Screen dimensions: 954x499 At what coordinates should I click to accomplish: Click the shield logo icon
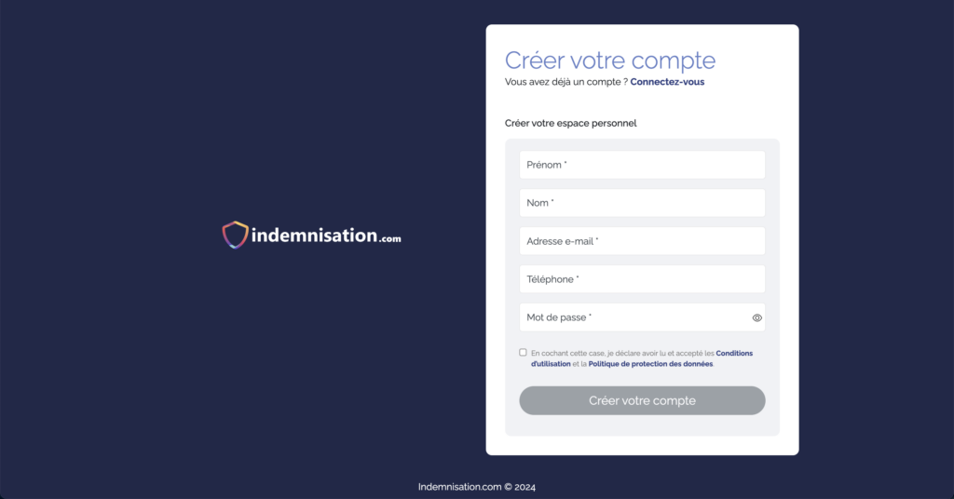pyautogui.click(x=235, y=235)
